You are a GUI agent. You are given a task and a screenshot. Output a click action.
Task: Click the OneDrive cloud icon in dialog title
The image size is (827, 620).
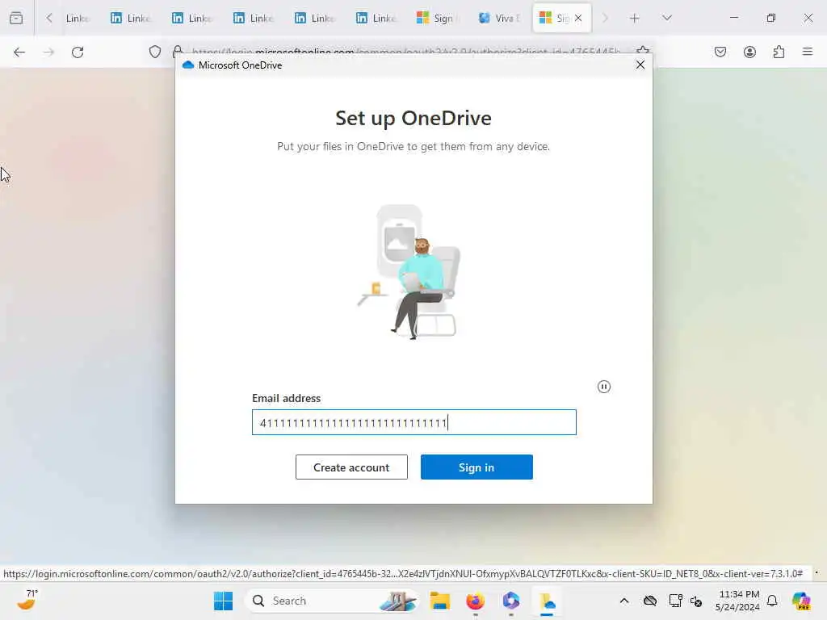pyautogui.click(x=188, y=65)
